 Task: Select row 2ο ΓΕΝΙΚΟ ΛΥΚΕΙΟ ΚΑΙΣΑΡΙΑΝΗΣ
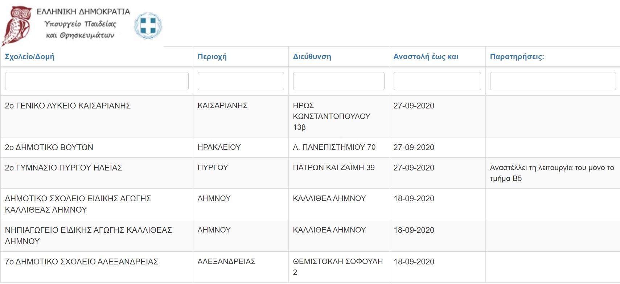pyautogui.click(x=68, y=106)
